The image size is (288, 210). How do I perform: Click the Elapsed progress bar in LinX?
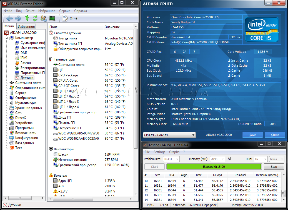[x=214, y=167]
